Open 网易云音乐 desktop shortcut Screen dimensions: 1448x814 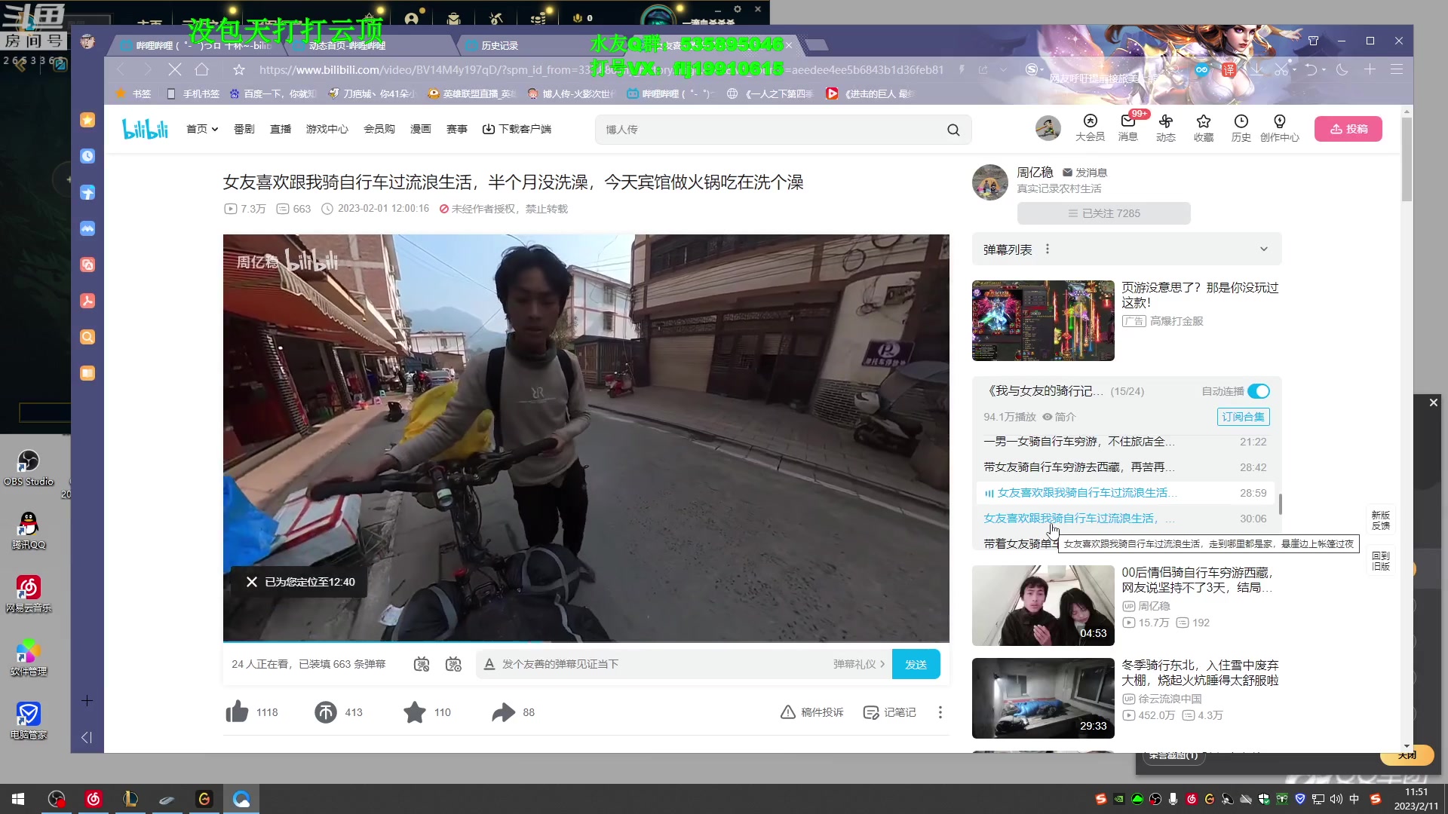tap(29, 593)
